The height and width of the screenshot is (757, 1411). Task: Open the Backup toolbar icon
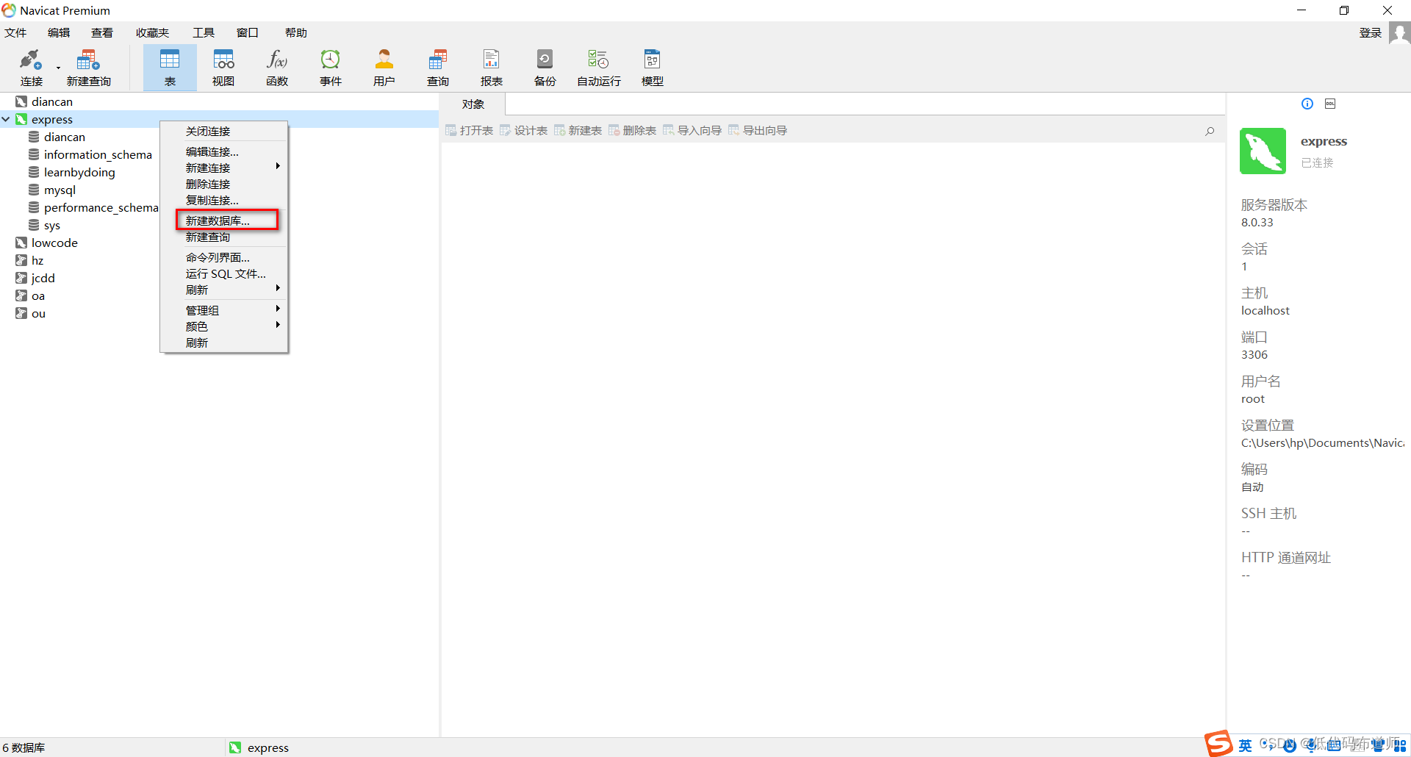pyautogui.click(x=545, y=68)
